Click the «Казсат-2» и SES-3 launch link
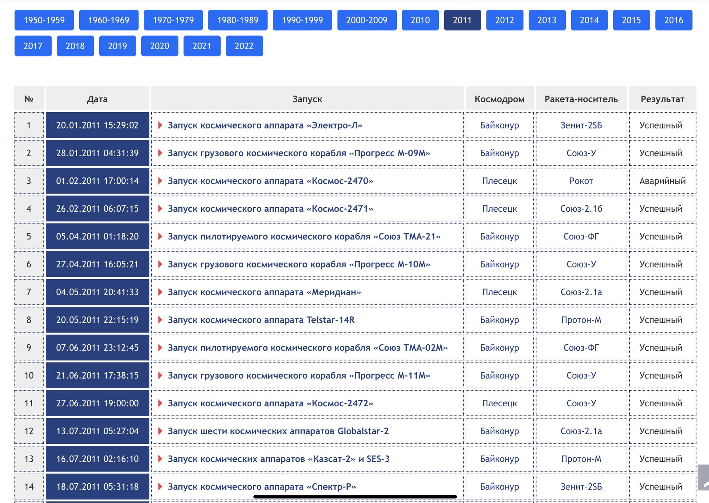This screenshot has width=709, height=503. (x=278, y=459)
